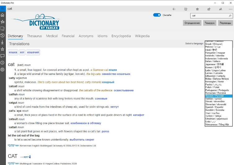Pick Ukrainian from the language dropdown
This screenshot has height=165, width=234.
coord(214,119)
